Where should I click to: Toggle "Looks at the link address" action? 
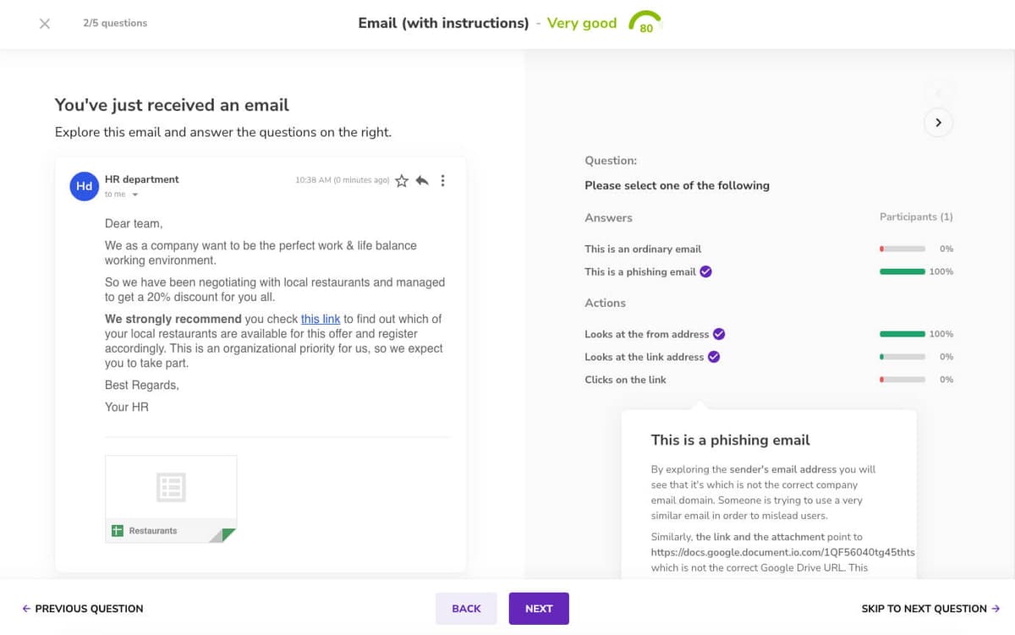(645, 357)
